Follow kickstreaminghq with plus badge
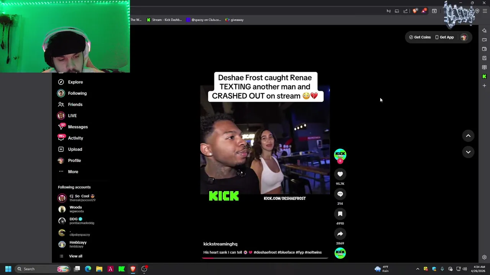The image size is (490, 275). point(340,161)
